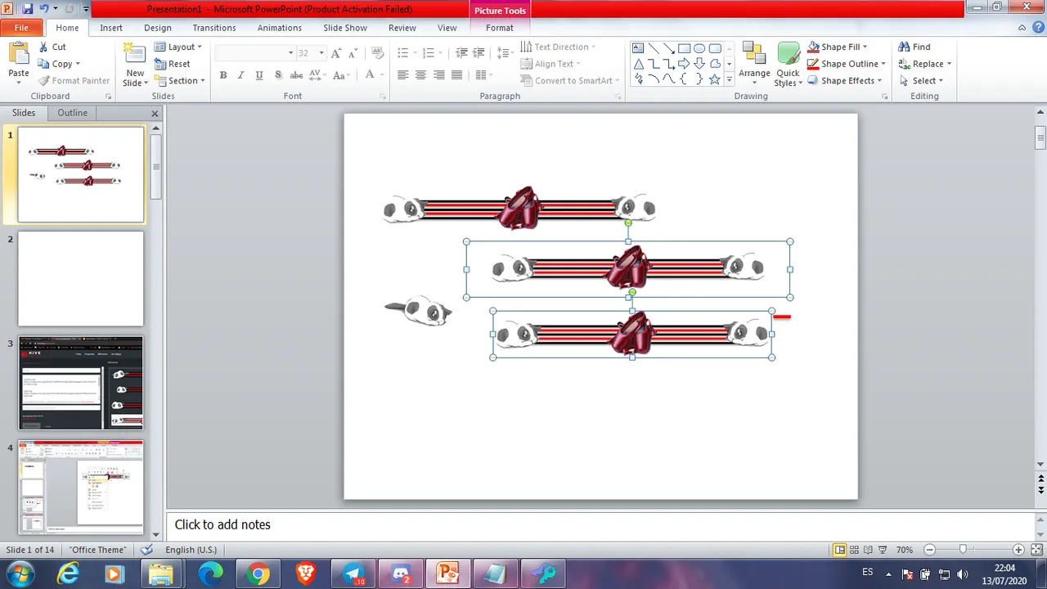Select the Line shape

point(654,48)
